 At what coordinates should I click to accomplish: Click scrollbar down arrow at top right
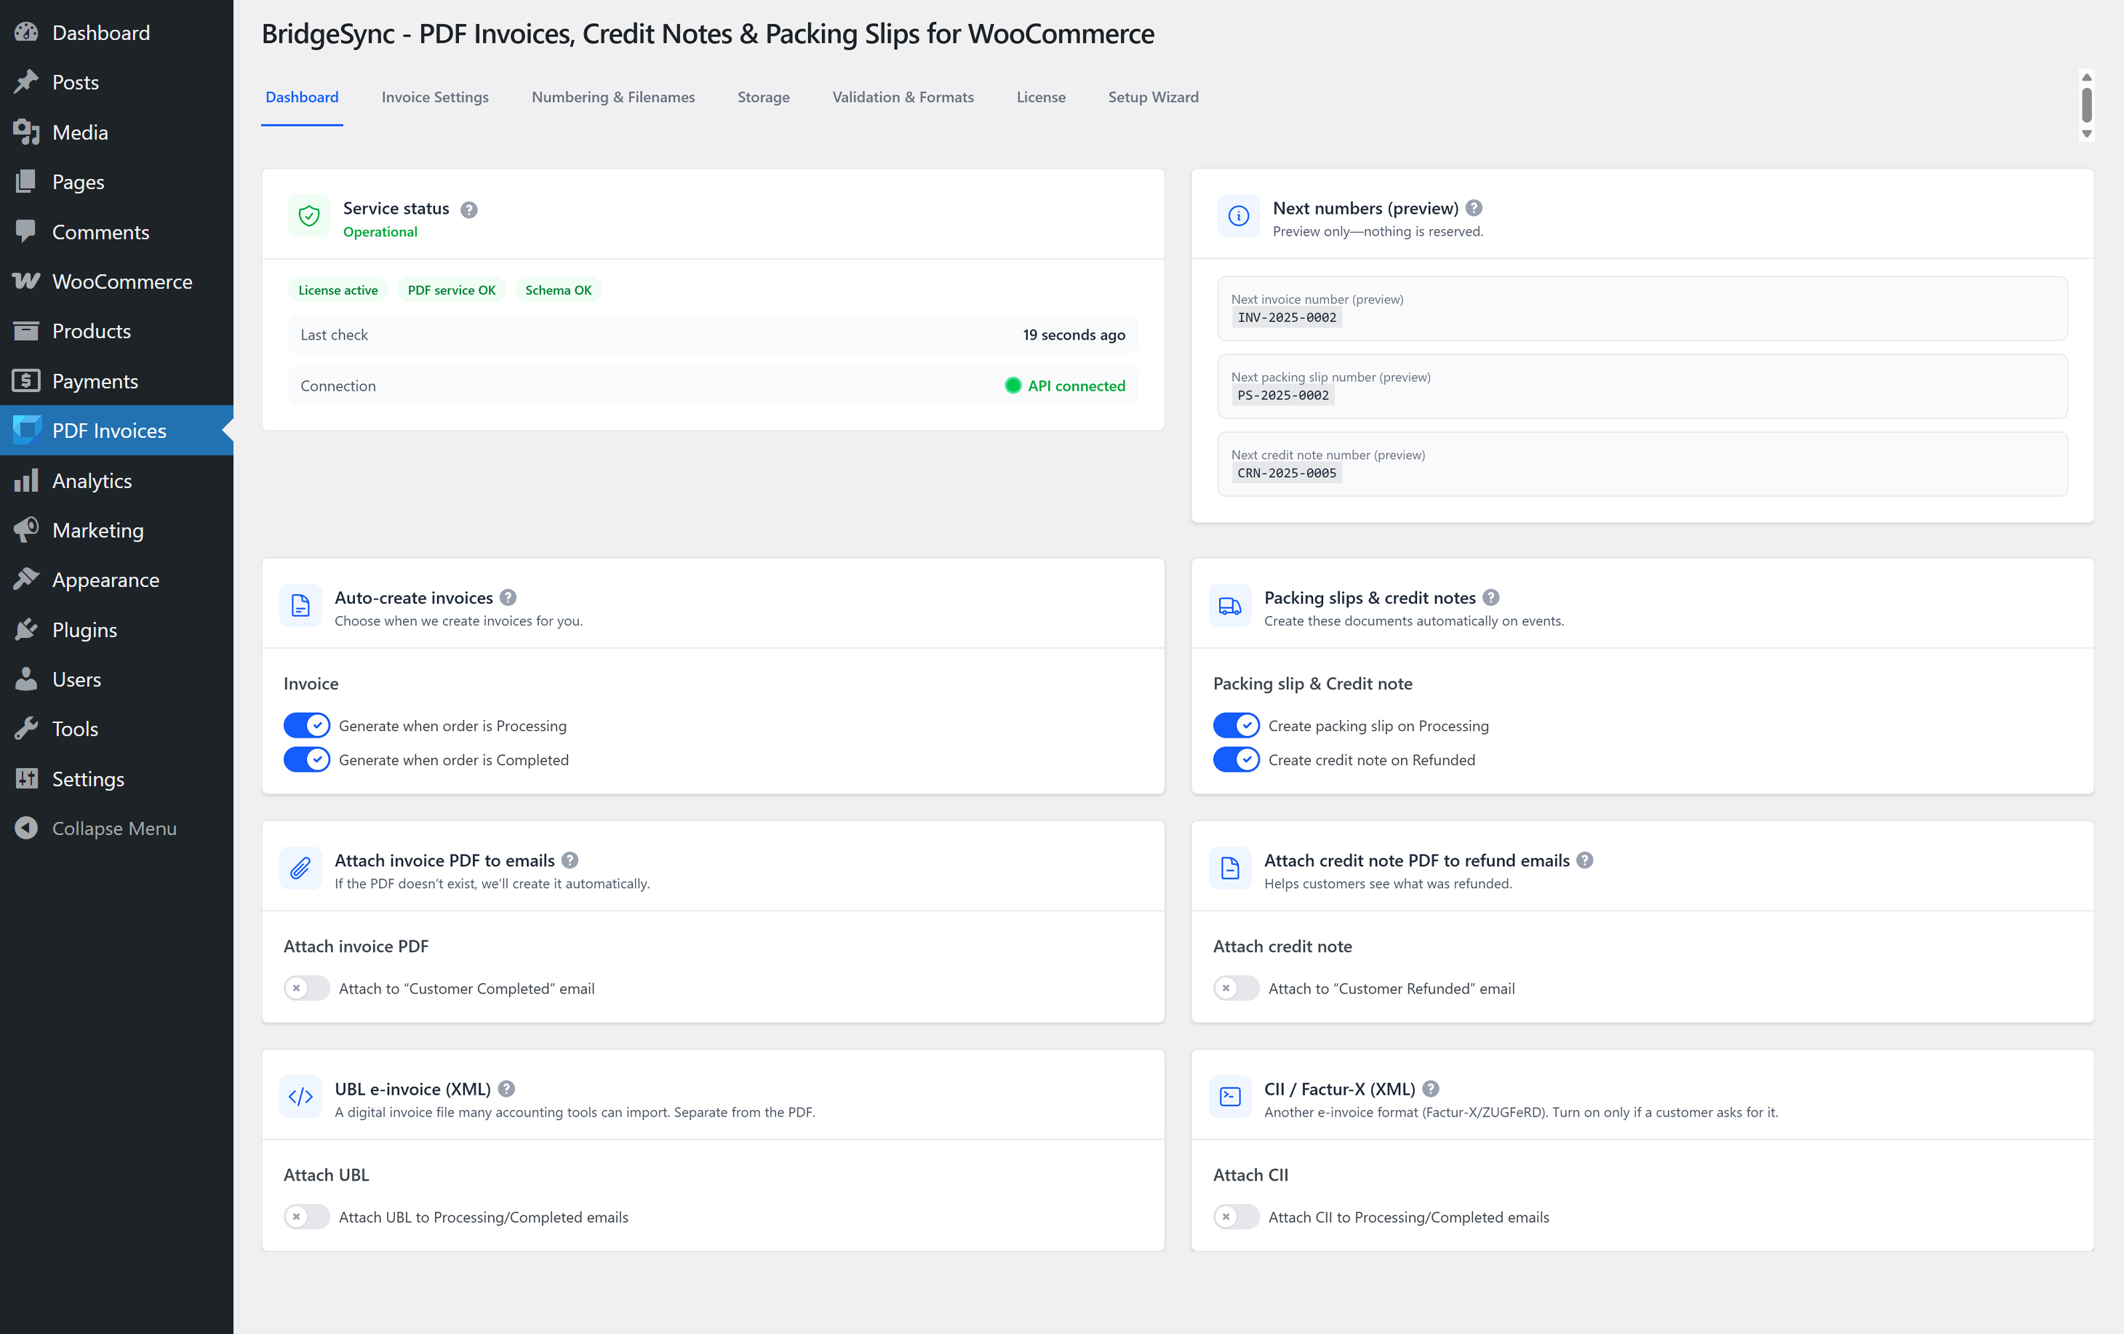2087,134
